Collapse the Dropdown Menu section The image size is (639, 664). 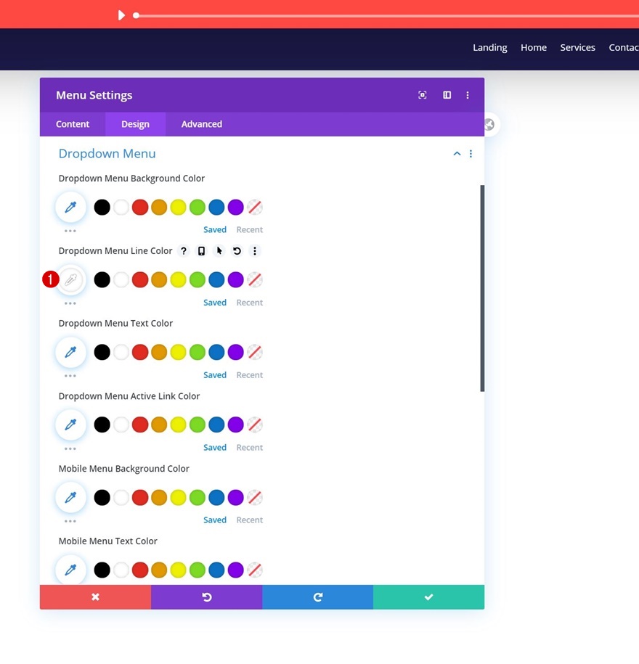pos(457,153)
